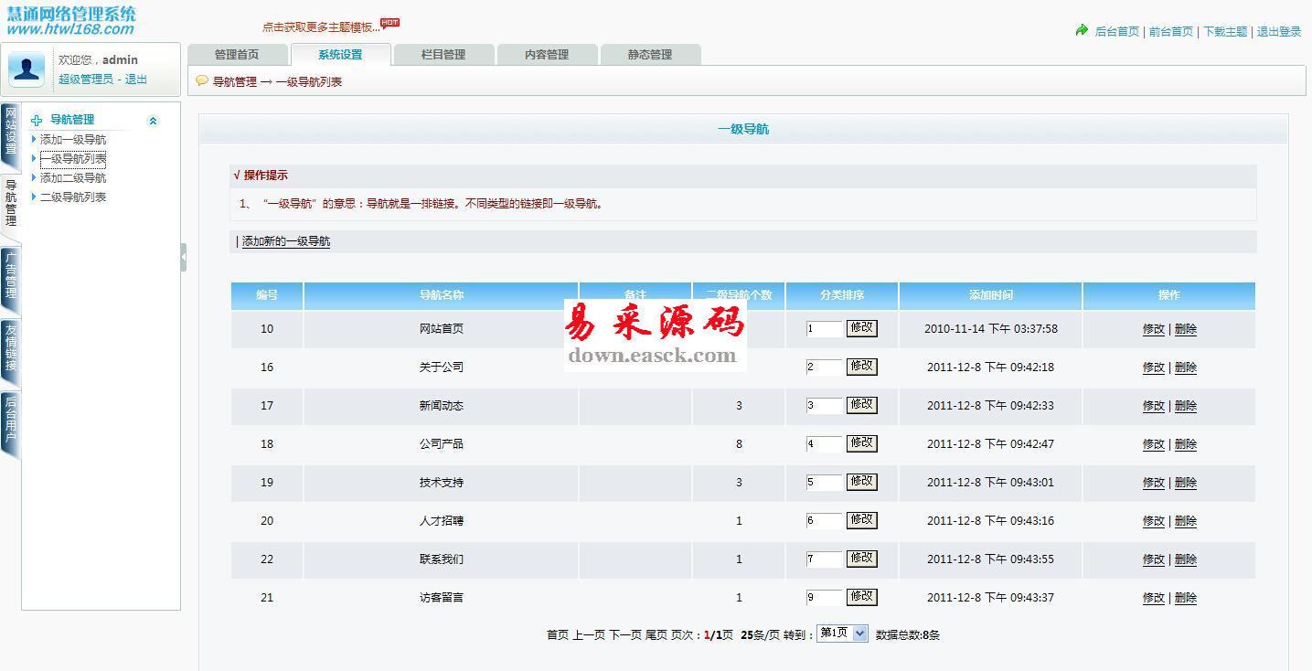Switch to the 内容管理 tab
Screen dimensions: 1312x671
[x=547, y=55]
